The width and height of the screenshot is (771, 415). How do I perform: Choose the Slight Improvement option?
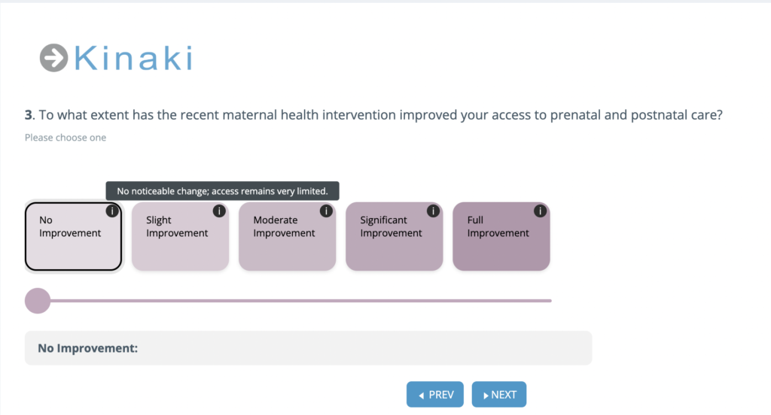click(180, 236)
